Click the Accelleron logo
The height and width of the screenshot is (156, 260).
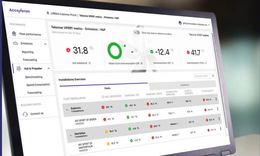(19, 11)
